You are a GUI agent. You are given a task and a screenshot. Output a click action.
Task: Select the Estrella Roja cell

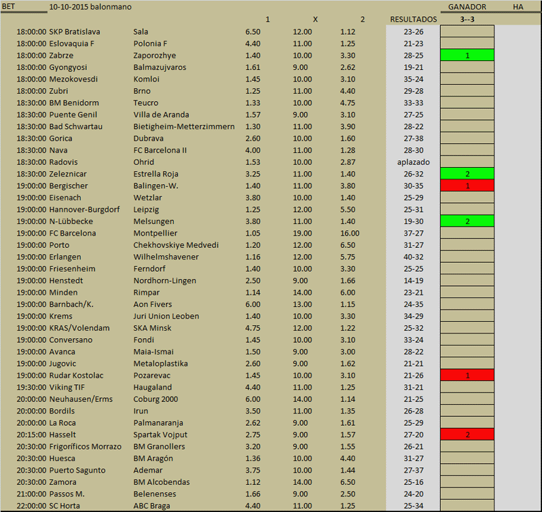point(156,174)
